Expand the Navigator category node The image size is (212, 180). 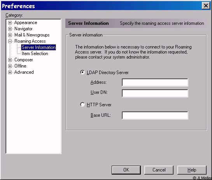(10, 29)
